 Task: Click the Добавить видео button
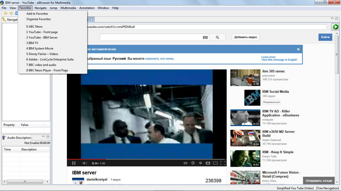[246, 37]
